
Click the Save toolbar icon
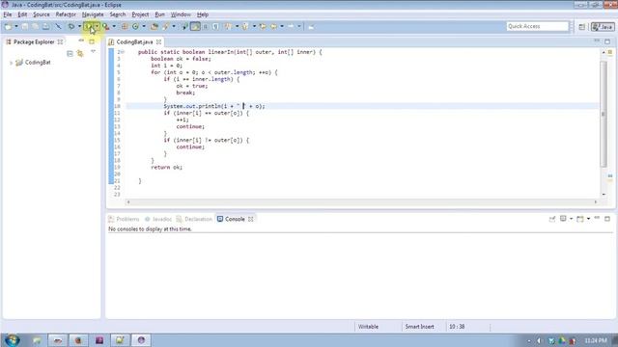coord(25,26)
